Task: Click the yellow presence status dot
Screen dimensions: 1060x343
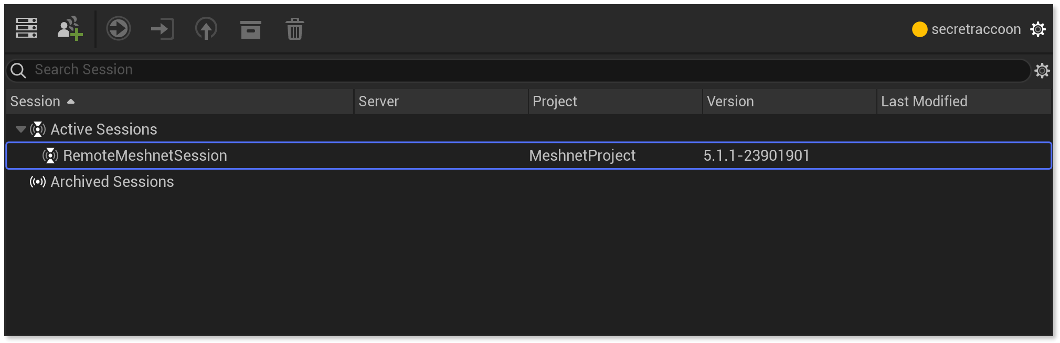Action: 919,30
